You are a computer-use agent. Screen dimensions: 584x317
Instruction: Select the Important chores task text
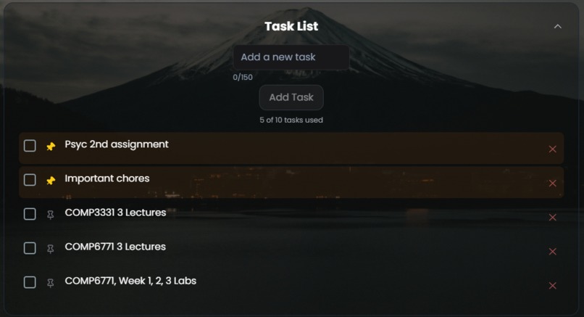[x=107, y=178]
